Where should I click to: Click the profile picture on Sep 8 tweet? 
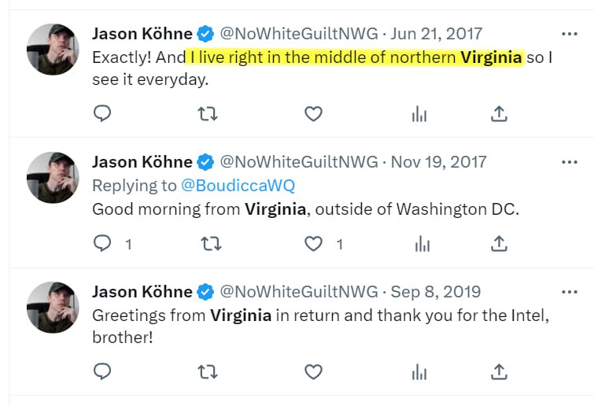tap(53, 307)
